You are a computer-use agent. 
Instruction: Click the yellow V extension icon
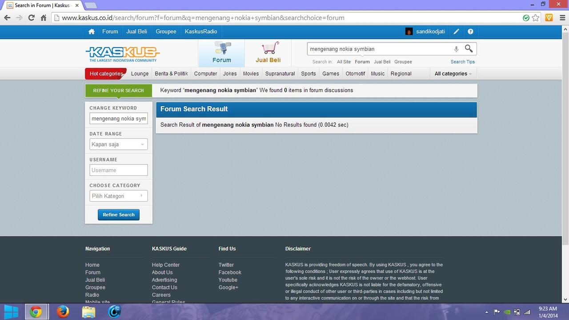549,18
